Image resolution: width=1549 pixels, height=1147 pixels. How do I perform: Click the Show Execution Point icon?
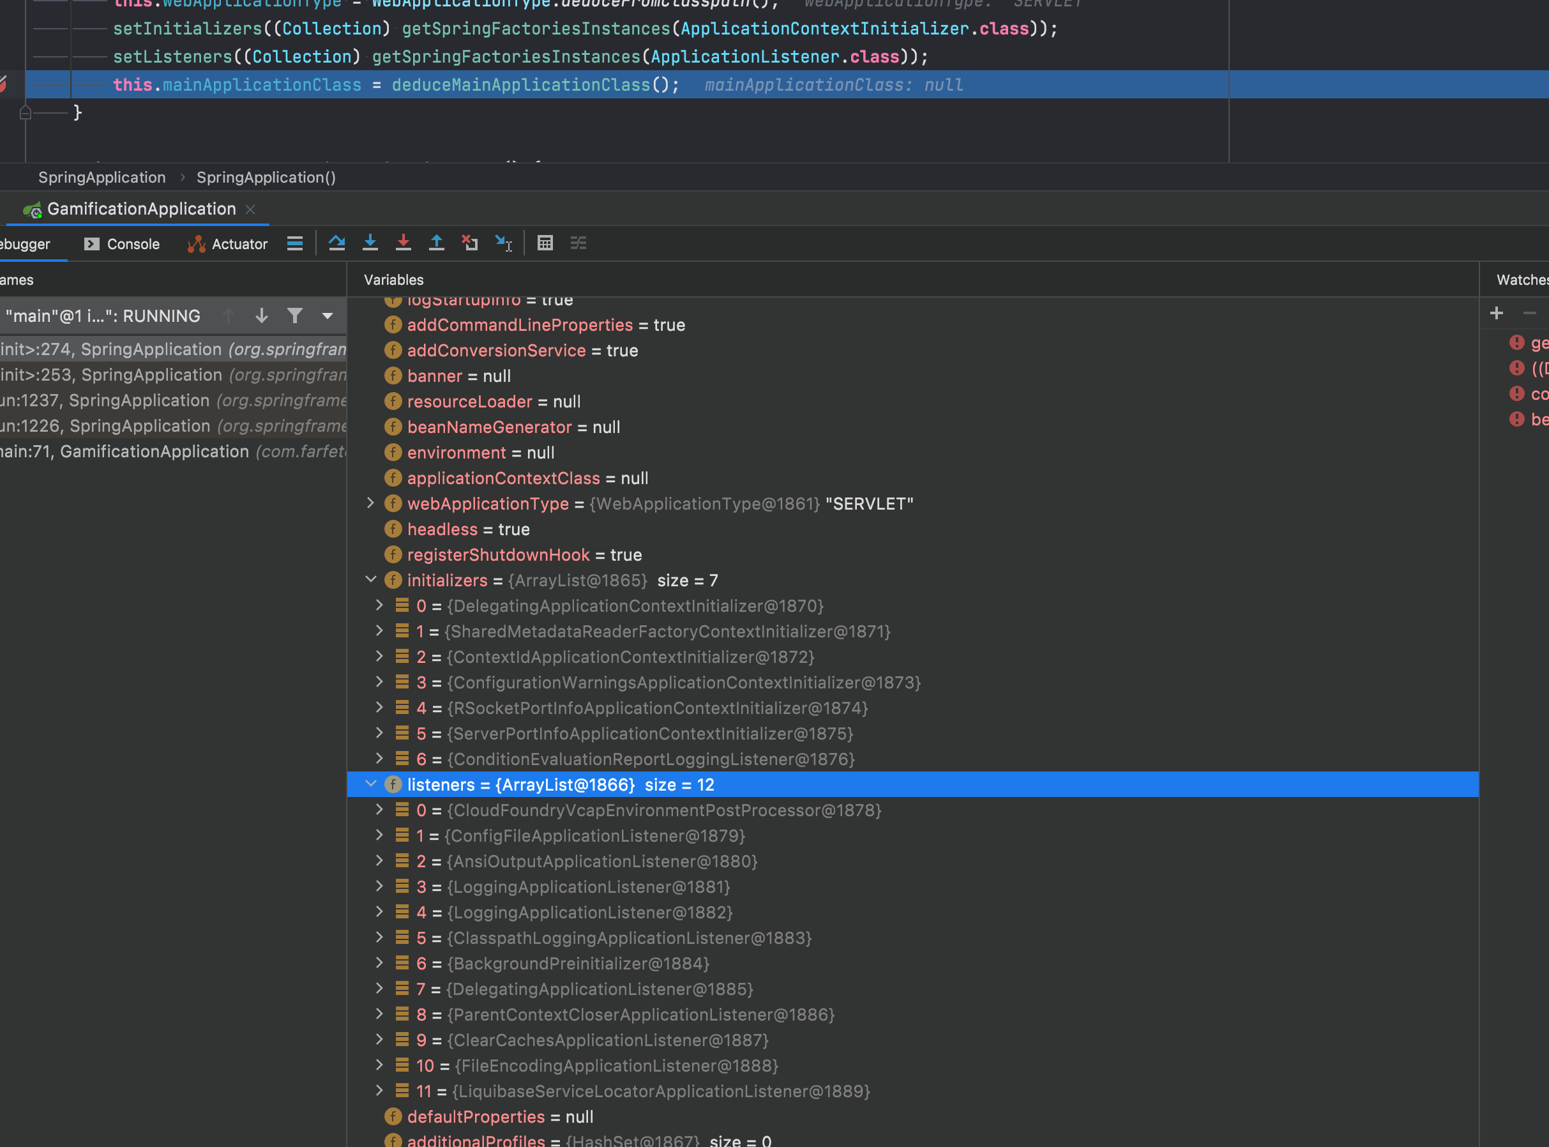tap(295, 243)
